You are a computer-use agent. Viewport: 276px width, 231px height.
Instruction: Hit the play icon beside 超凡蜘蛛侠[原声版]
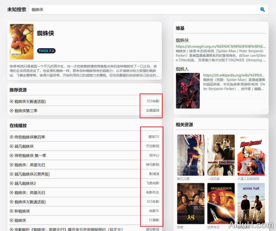point(11,174)
